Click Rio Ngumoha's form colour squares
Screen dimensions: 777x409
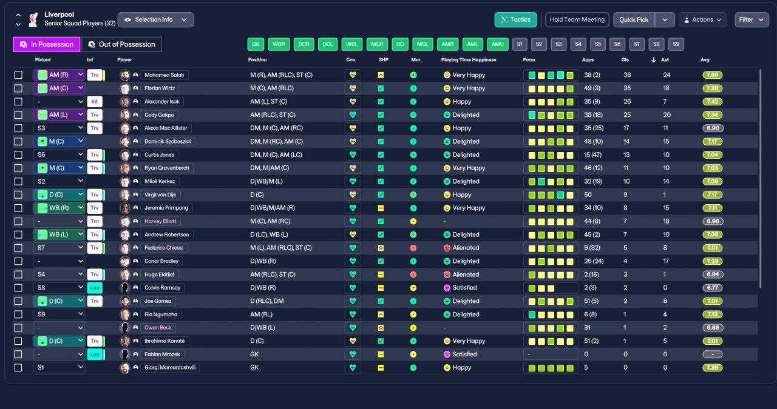coord(551,314)
